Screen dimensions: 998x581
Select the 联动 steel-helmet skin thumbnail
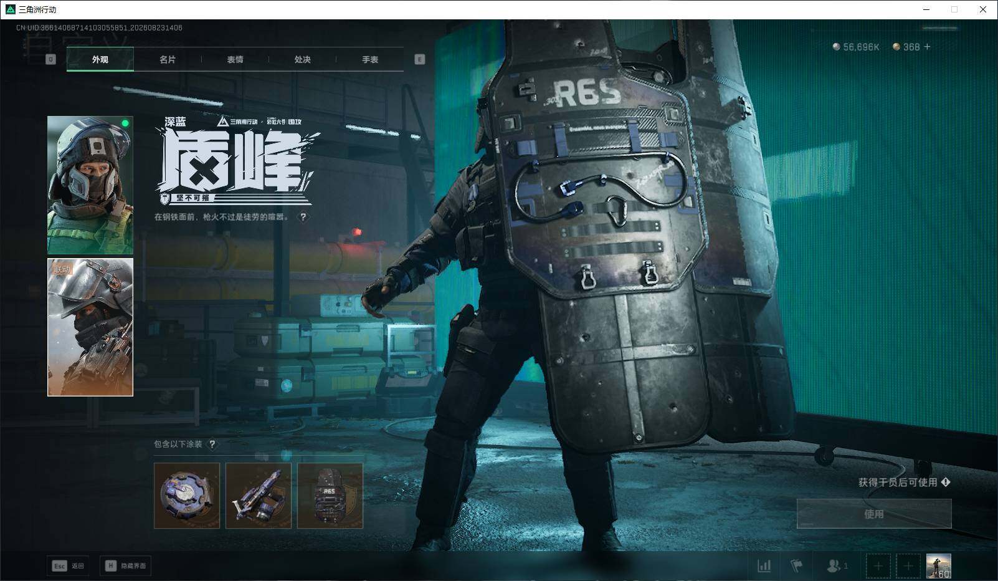tap(90, 327)
